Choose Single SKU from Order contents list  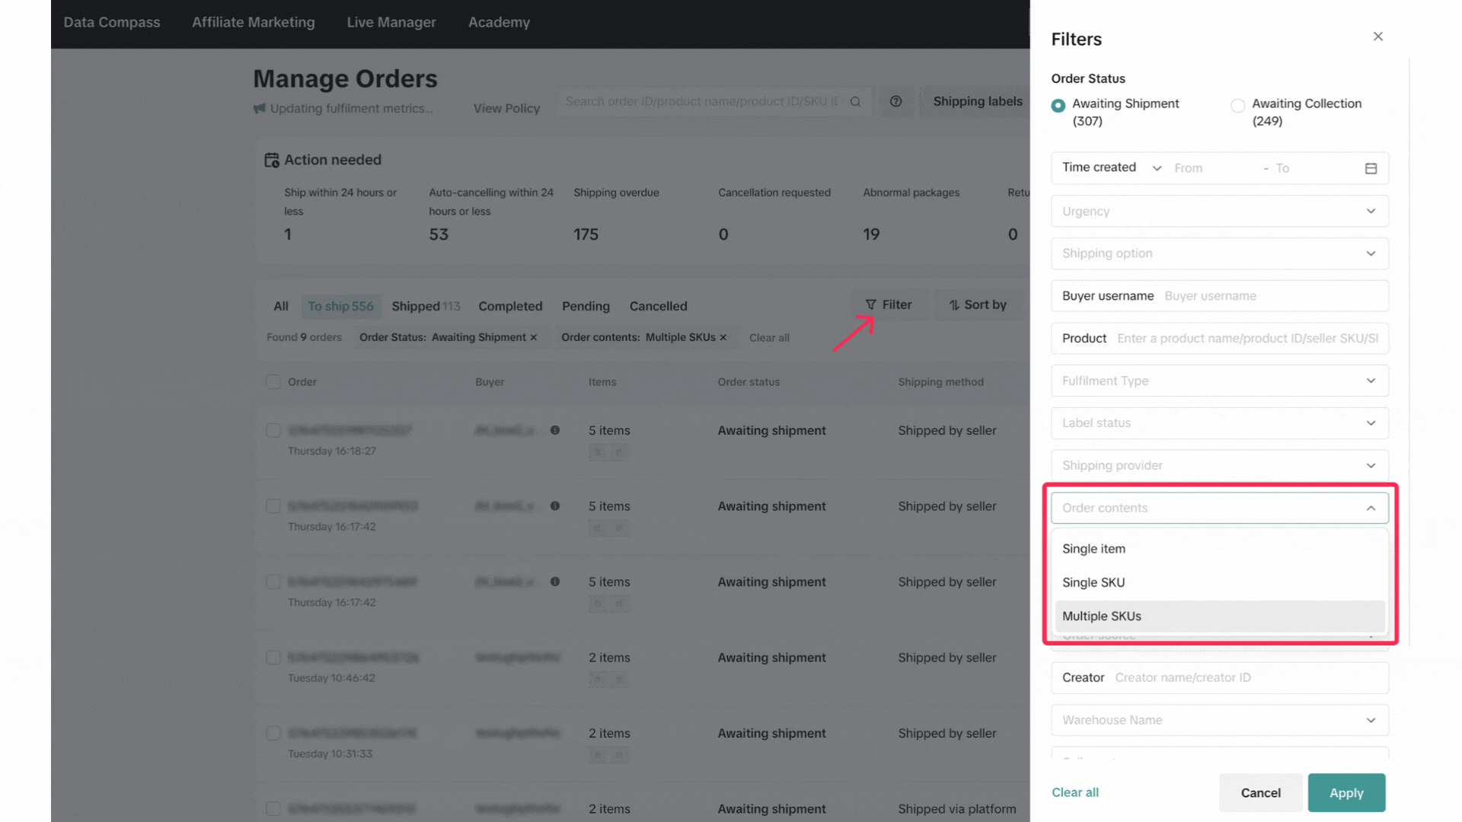point(1093,582)
